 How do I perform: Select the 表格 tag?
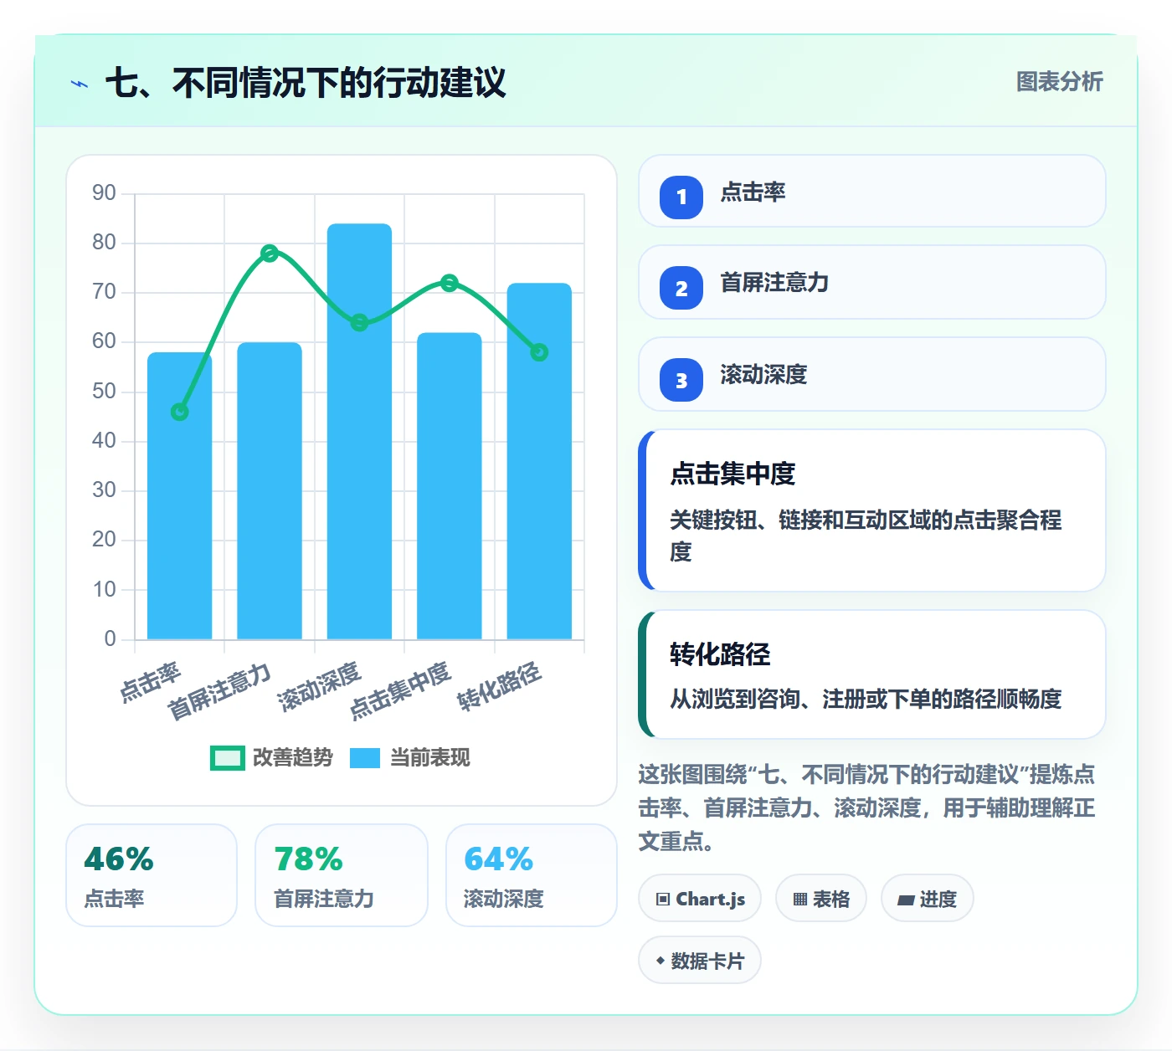click(x=821, y=899)
